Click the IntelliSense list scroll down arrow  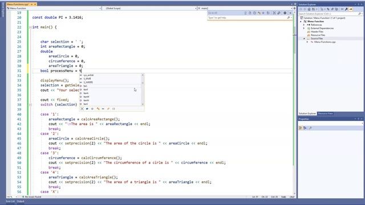coord(143,104)
